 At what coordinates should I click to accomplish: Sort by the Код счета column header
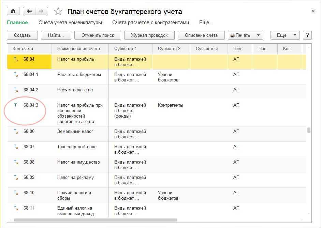(23, 49)
